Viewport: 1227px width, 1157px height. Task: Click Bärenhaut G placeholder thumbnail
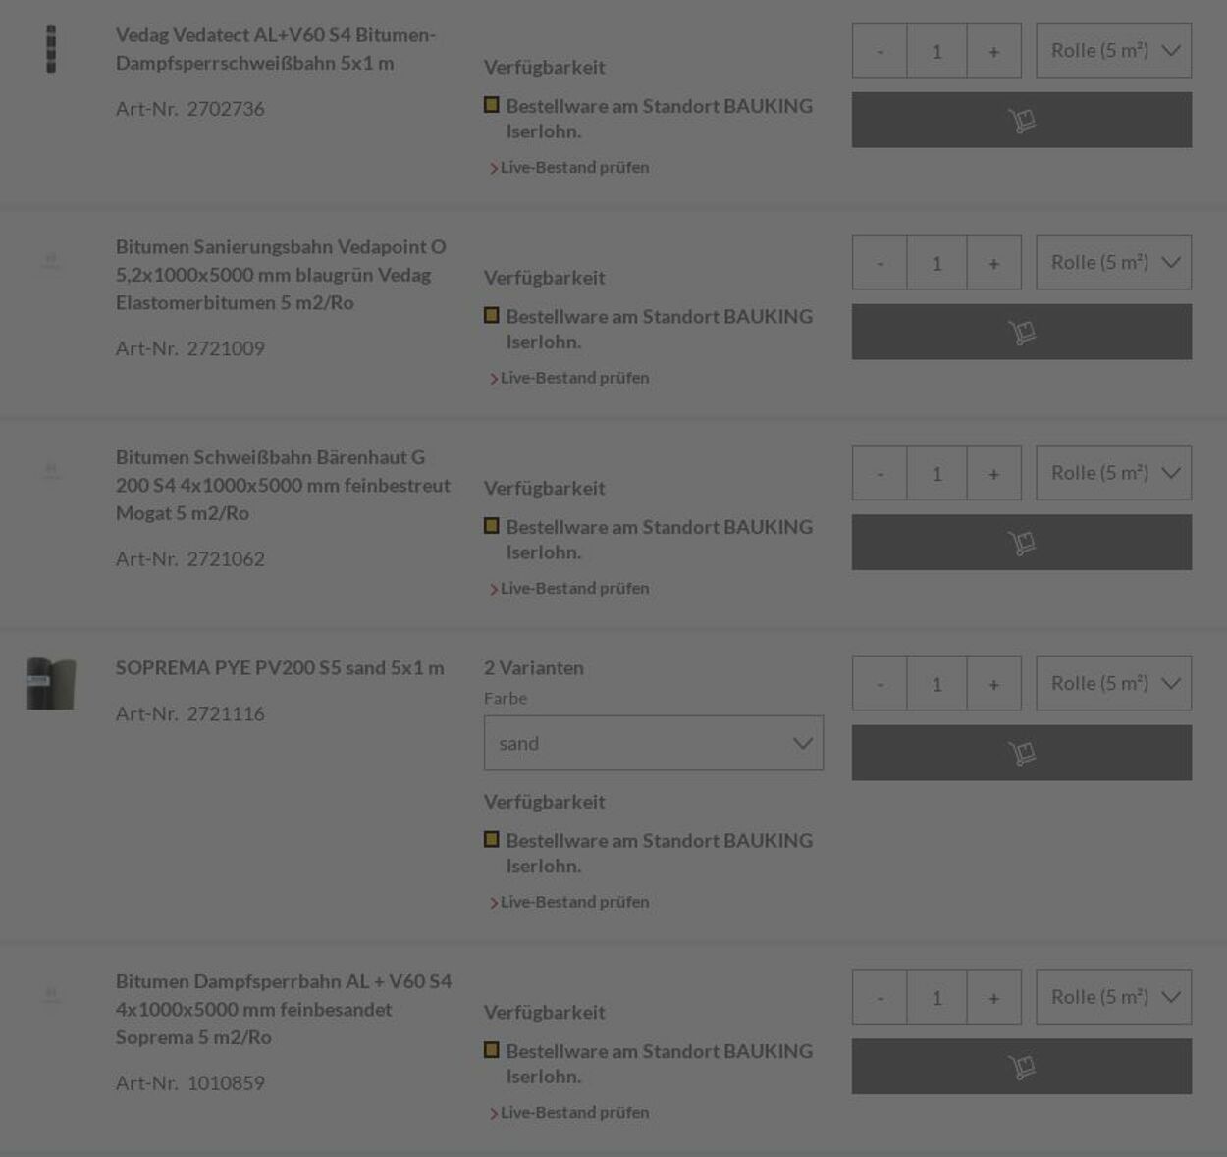(x=51, y=472)
